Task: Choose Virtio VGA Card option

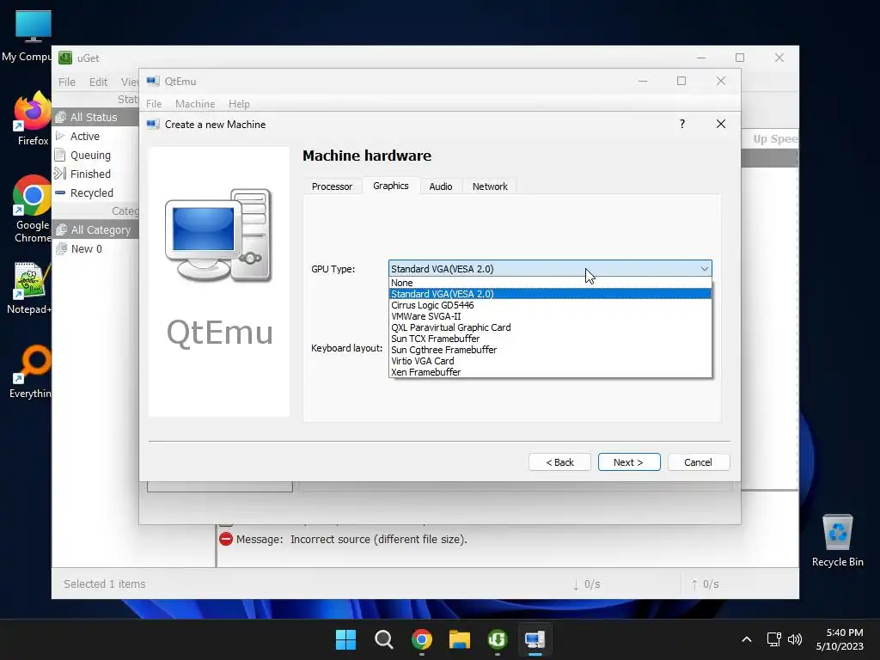Action: click(550, 362)
